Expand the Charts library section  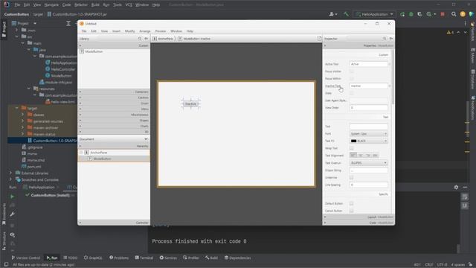click(114, 126)
